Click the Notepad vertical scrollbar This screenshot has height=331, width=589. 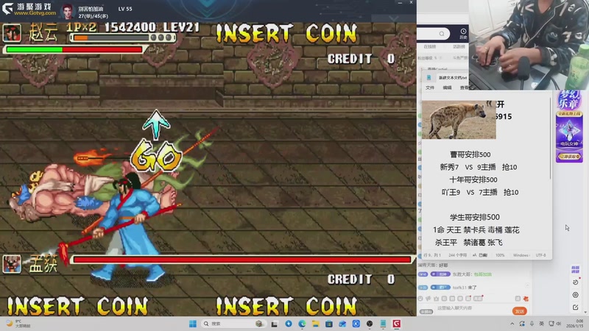click(x=550, y=138)
